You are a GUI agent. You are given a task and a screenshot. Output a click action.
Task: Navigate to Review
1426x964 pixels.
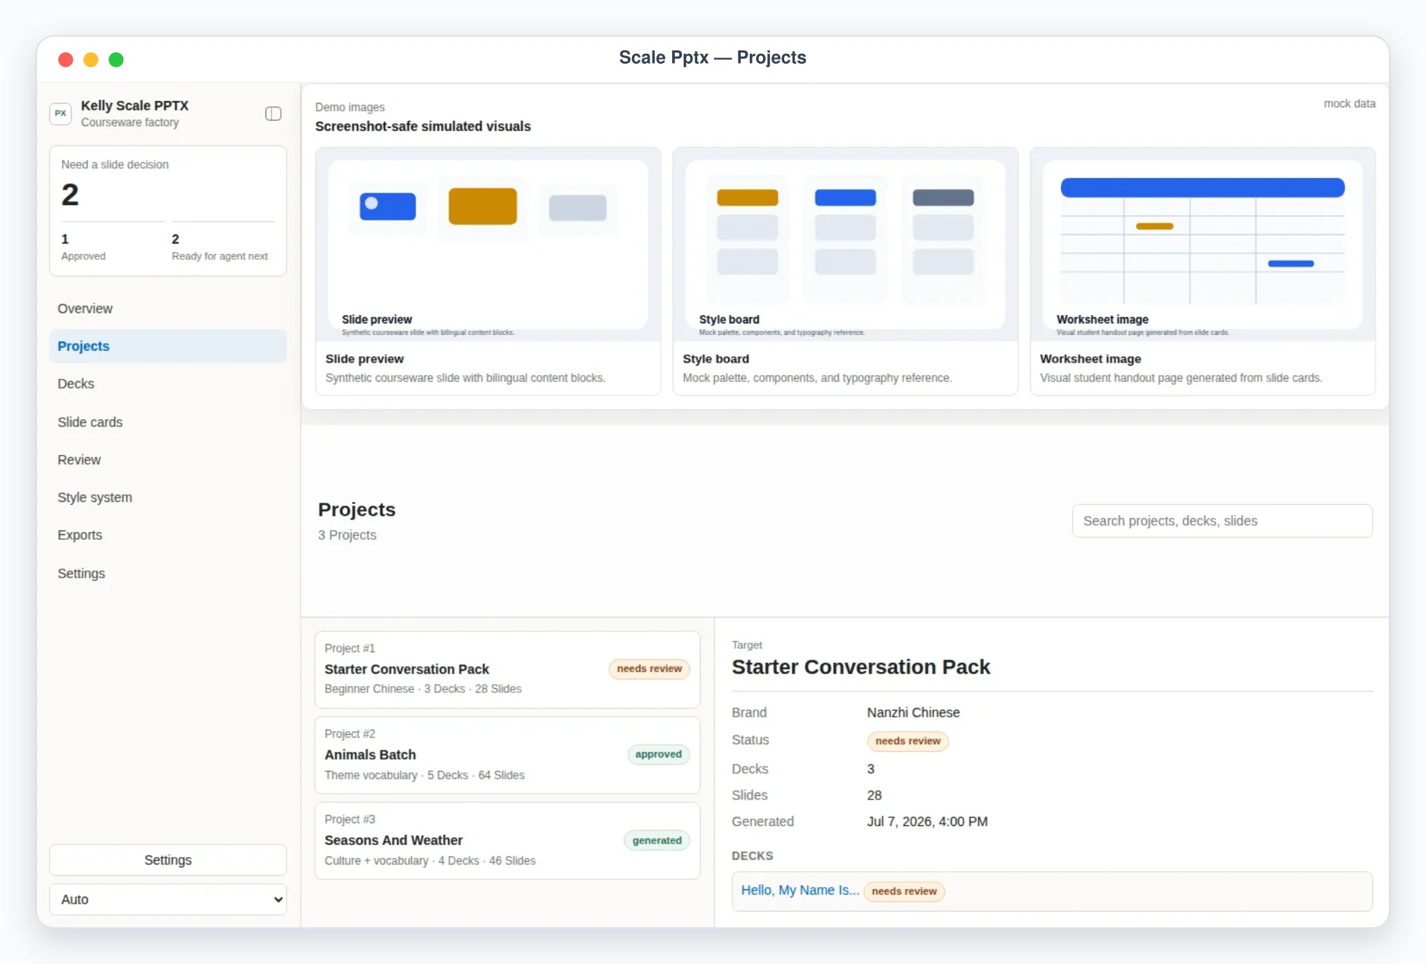[x=168, y=460]
